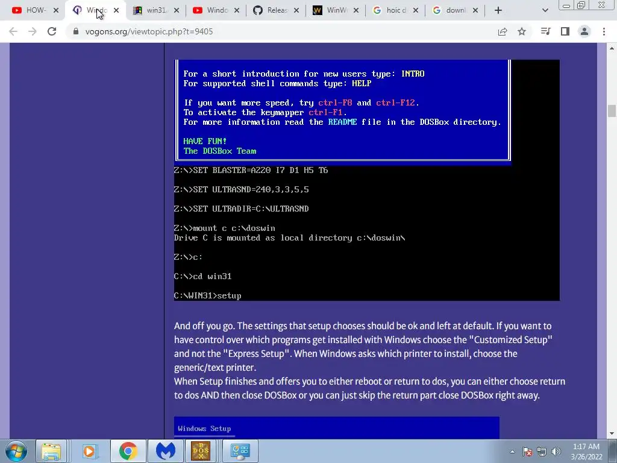Click the paragraph starting "And off you go"
The width and height of the screenshot is (617, 463).
coord(363,347)
